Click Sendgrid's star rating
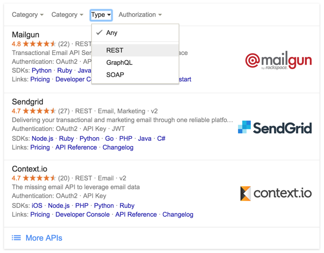Viewport: 324px width, 253px height. (x=39, y=111)
